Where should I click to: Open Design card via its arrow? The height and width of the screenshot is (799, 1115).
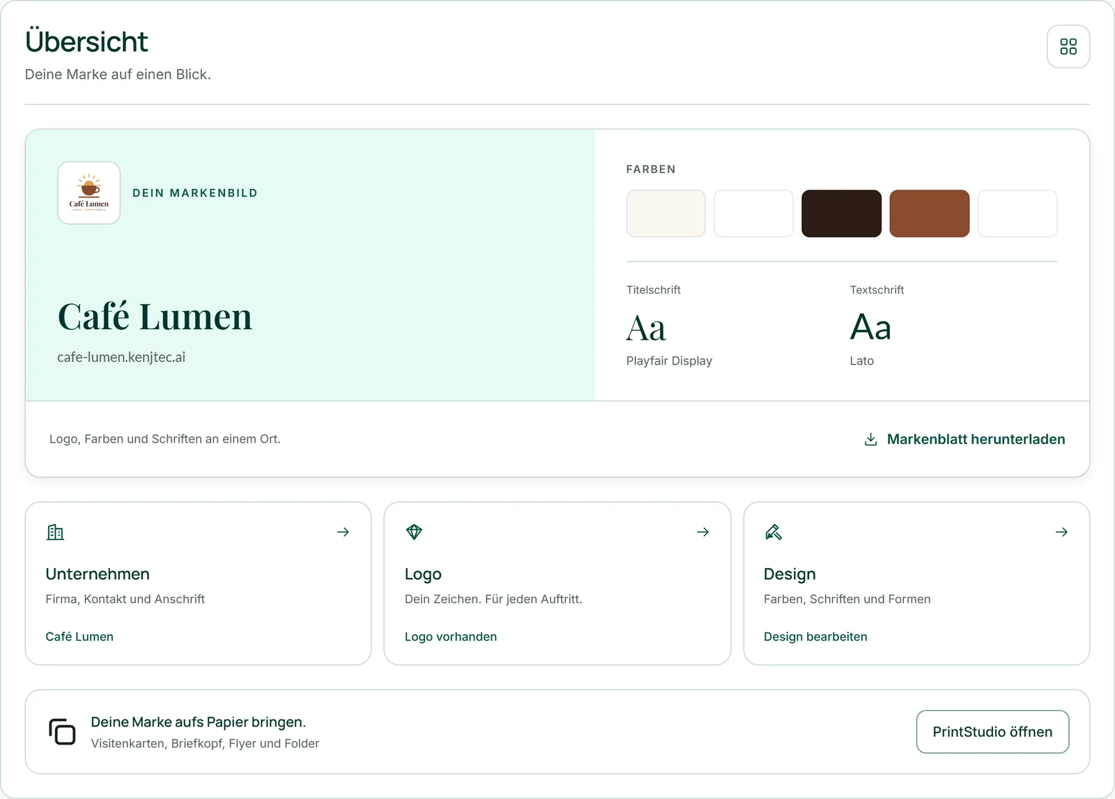point(1061,532)
